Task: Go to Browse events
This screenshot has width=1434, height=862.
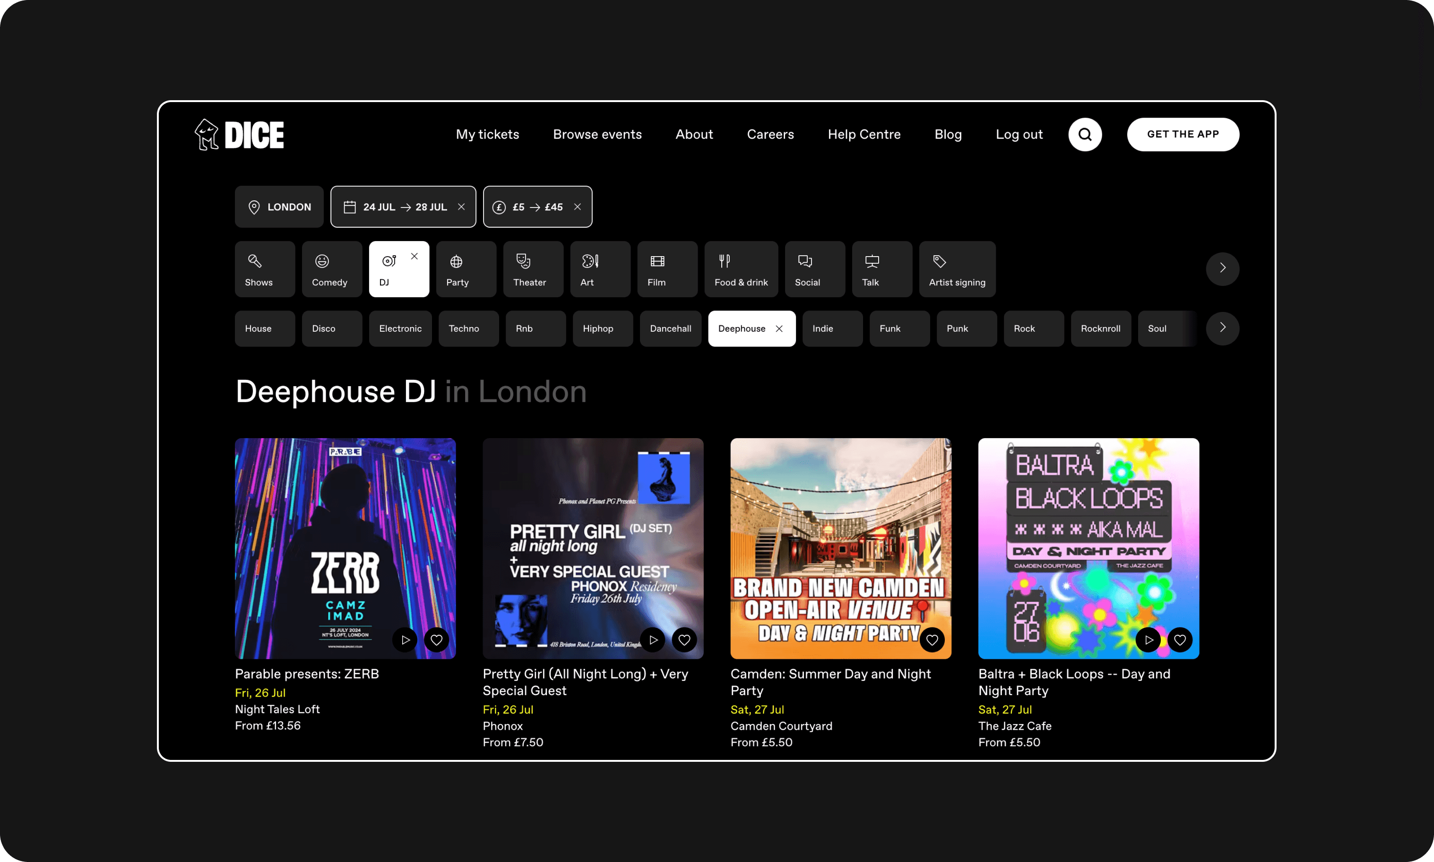Action: [x=597, y=134]
